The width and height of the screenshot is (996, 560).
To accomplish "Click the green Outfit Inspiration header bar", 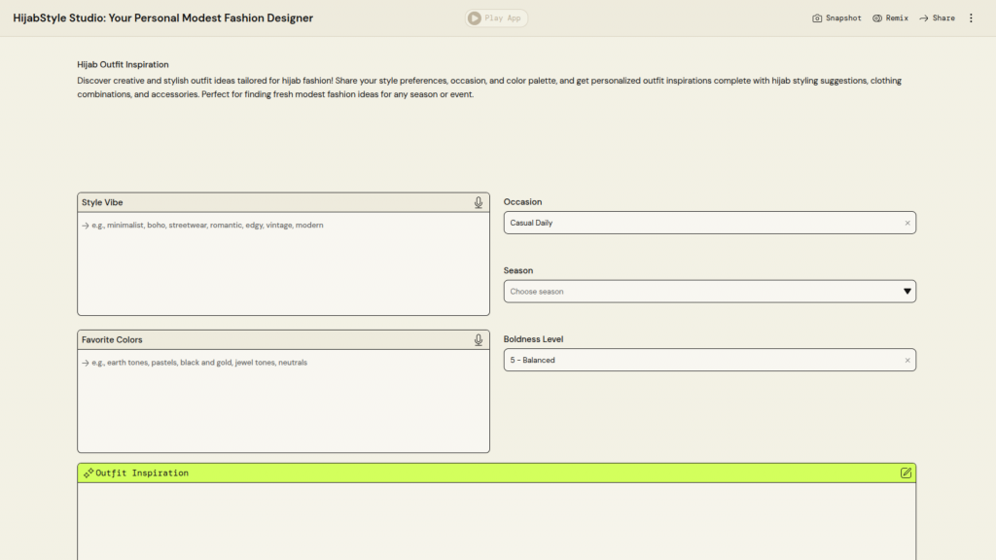I will coord(496,473).
